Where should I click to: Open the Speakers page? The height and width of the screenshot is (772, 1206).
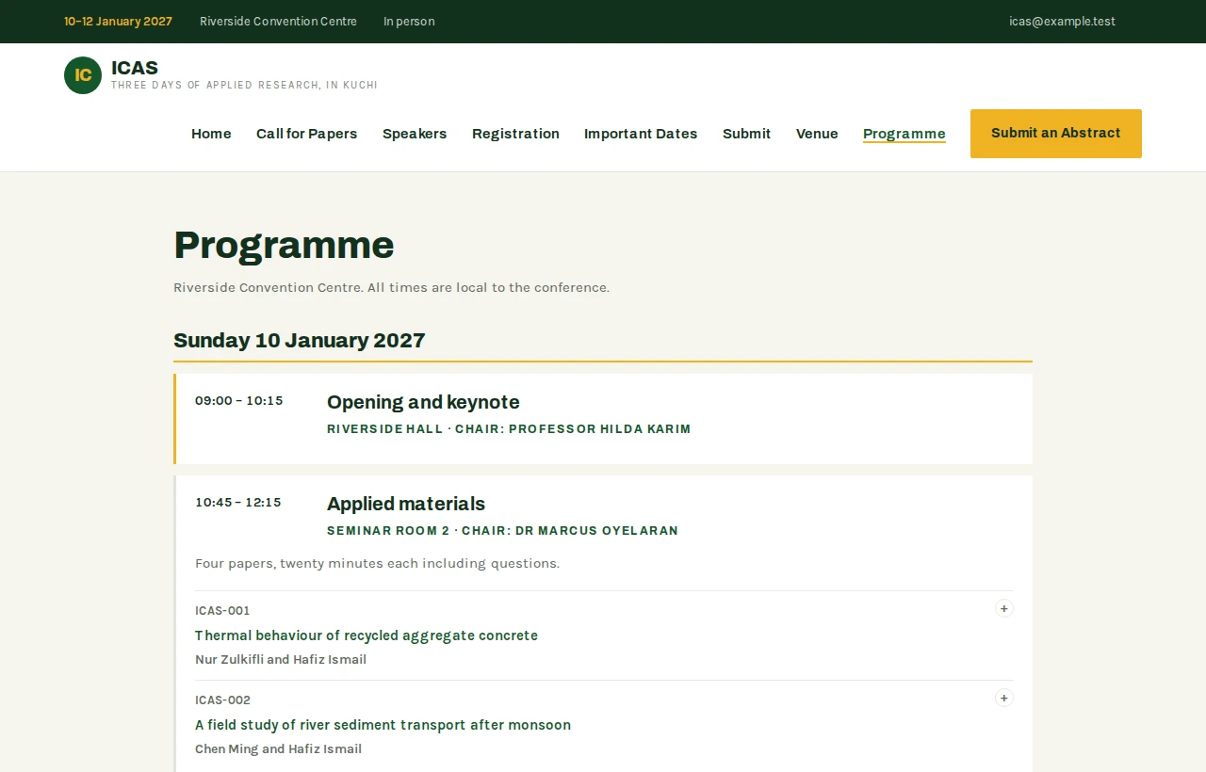415,134
